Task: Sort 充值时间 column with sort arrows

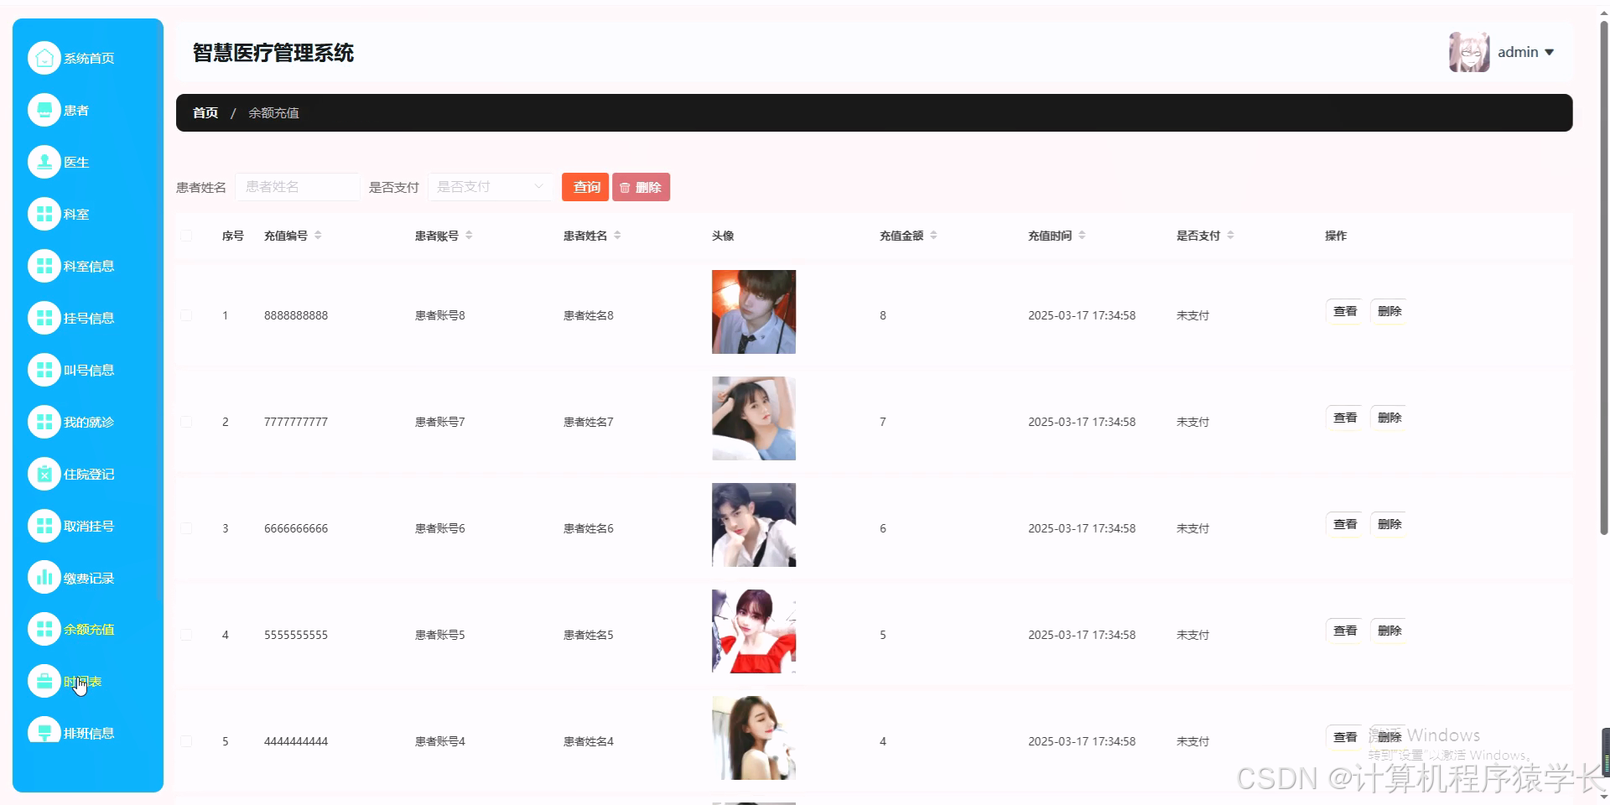Action: 1082,236
